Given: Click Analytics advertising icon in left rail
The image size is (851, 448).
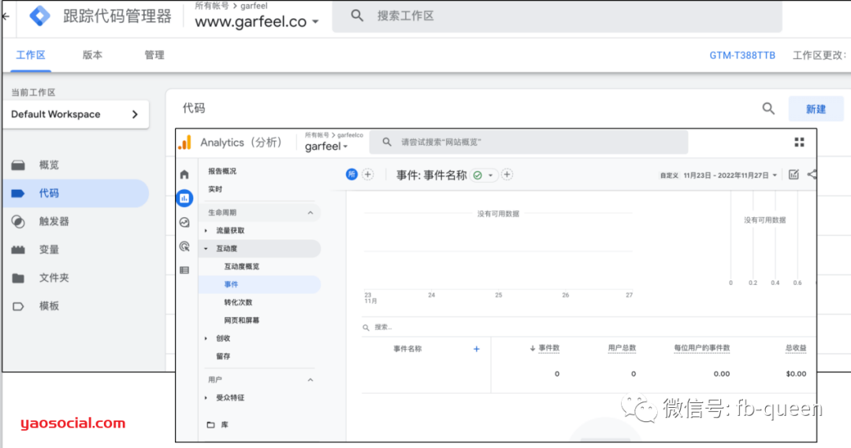Looking at the screenshot, I should (184, 246).
